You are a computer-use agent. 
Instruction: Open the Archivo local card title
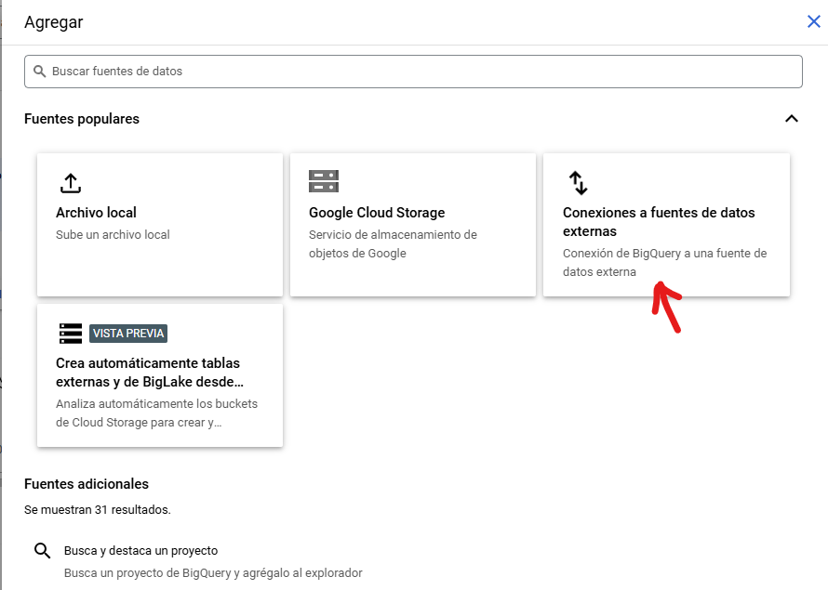pyautogui.click(x=96, y=213)
